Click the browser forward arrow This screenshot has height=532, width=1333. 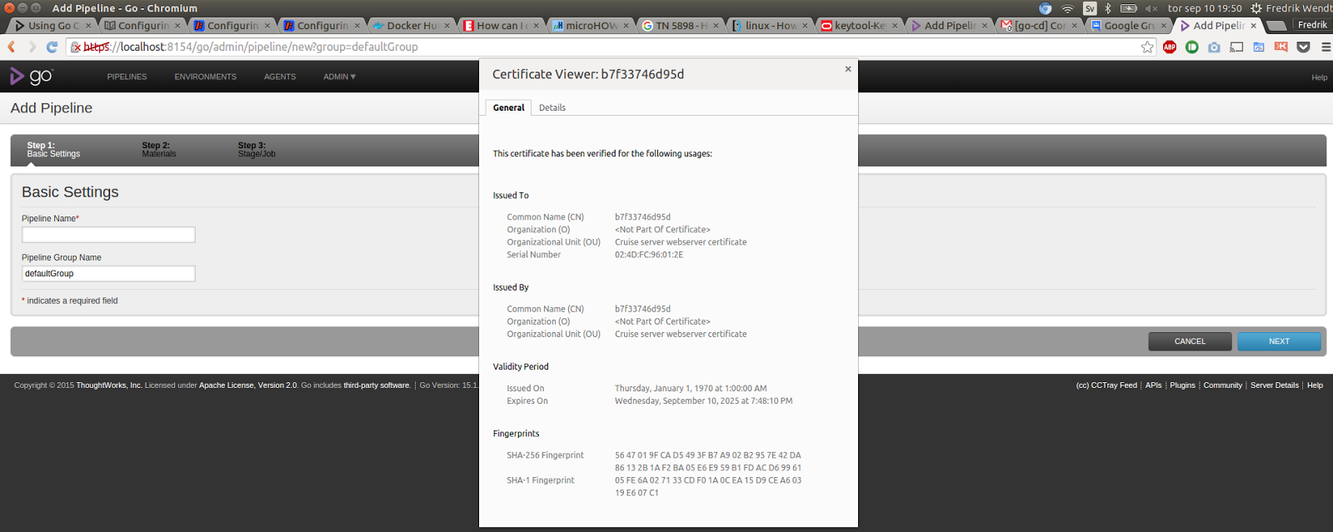32,47
